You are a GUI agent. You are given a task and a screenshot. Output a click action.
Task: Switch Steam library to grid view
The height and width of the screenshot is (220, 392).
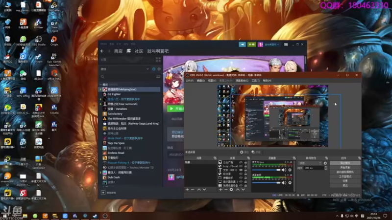pos(158,60)
